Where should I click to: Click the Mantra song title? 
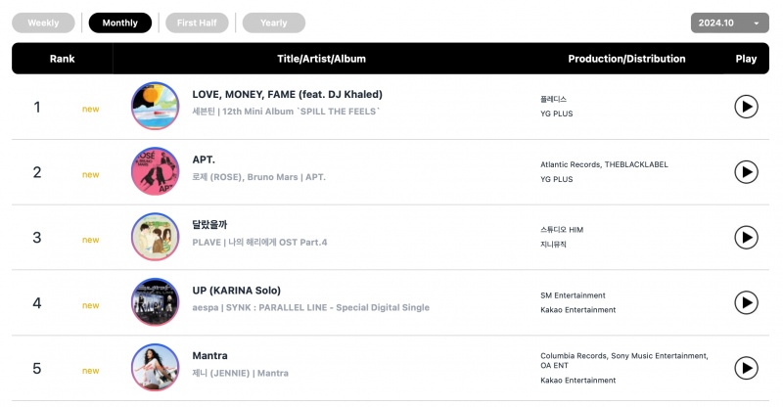pyautogui.click(x=209, y=356)
